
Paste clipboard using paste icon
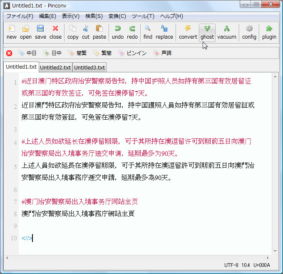99,32
